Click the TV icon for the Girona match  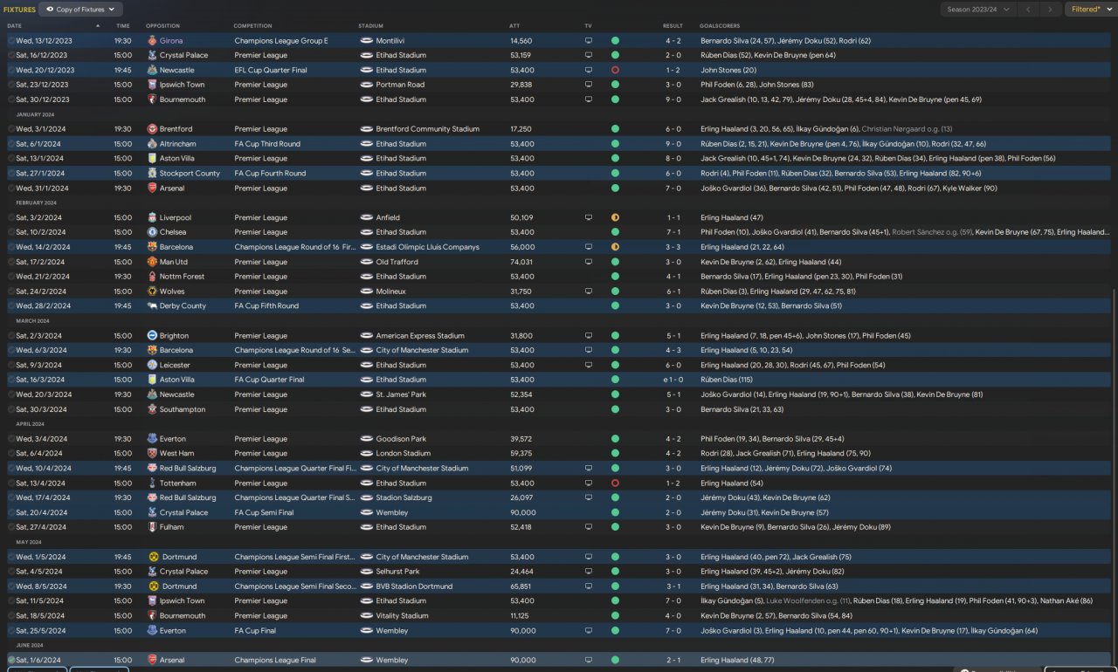point(589,41)
